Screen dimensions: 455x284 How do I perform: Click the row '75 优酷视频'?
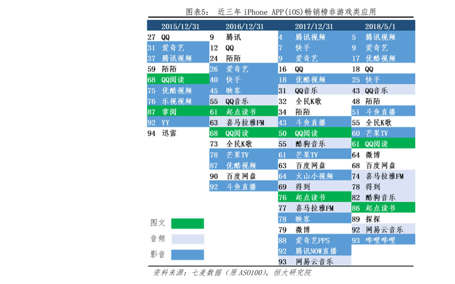178,90
